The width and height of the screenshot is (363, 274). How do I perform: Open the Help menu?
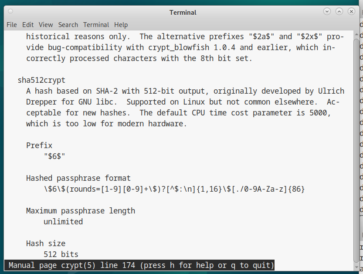121,25
